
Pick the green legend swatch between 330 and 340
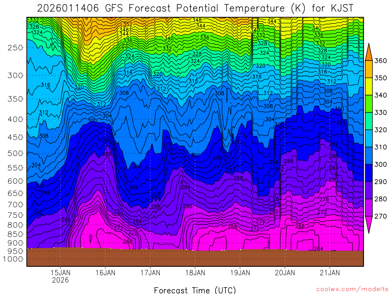pyautogui.click(x=369, y=104)
